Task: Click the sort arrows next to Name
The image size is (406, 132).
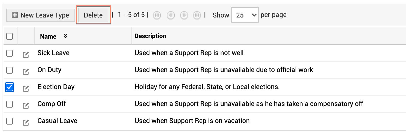Action: pyautogui.click(x=65, y=36)
